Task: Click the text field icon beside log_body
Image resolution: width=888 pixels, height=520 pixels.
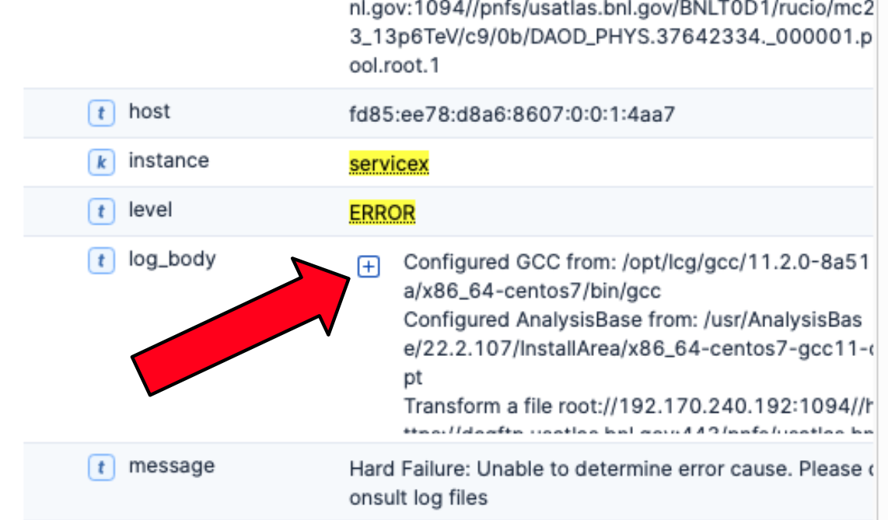Action: coord(100,260)
